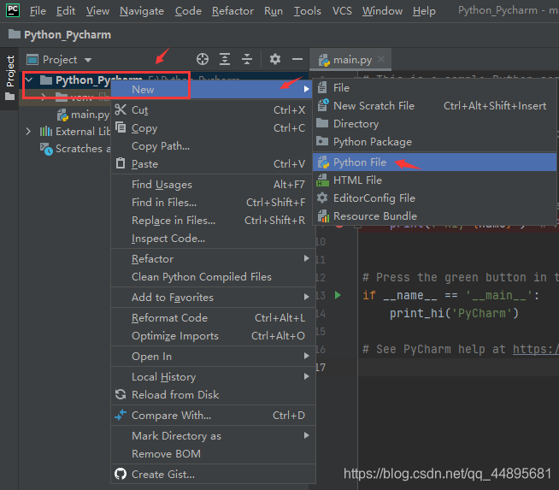Select Reformat Code
The height and width of the screenshot is (490, 559).
pyautogui.click(x=213, y=318)
